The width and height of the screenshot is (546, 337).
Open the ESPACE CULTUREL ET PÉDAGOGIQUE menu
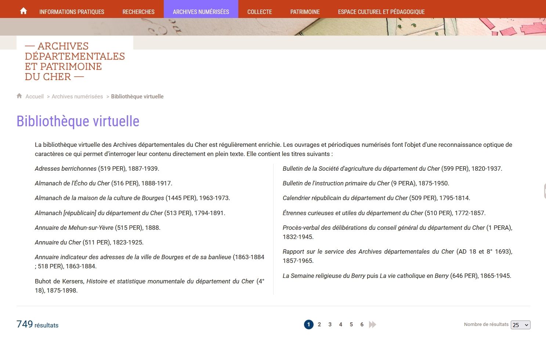pos(381,12)
